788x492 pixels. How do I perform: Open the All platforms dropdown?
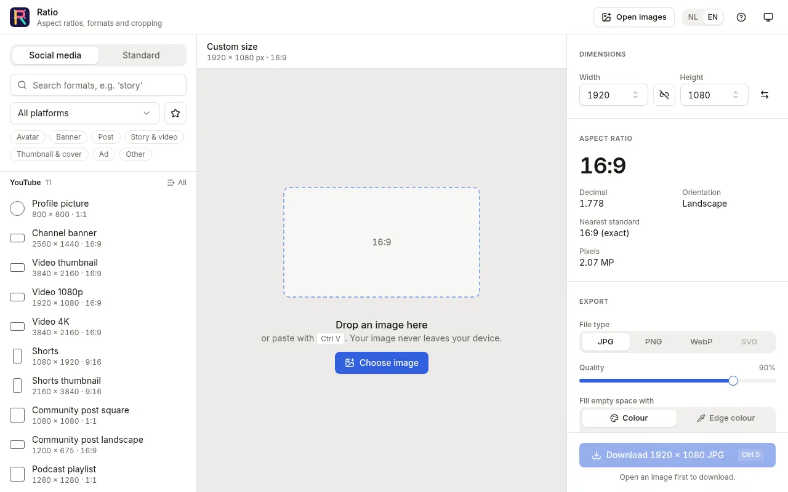(x=84, y=113)
